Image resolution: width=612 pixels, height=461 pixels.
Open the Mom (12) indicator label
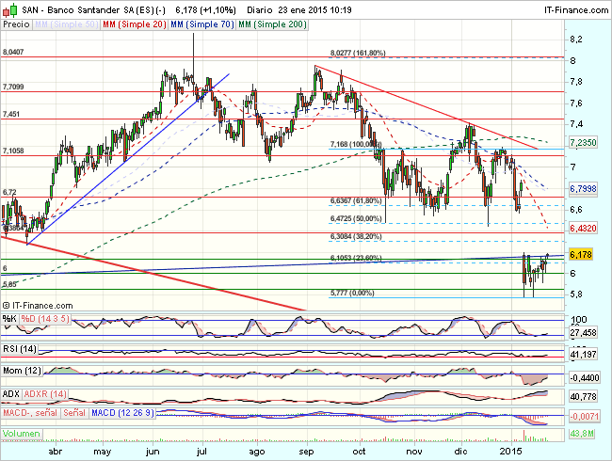point(23,371)
